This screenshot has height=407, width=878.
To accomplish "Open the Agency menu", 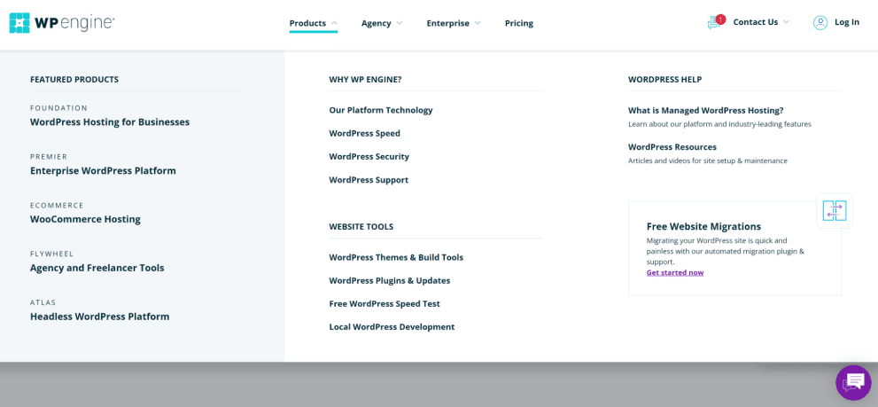I will [x=376, y=23].
